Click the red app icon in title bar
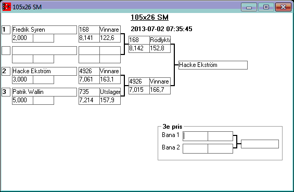 pyautogui.click(x=7, y=7)
